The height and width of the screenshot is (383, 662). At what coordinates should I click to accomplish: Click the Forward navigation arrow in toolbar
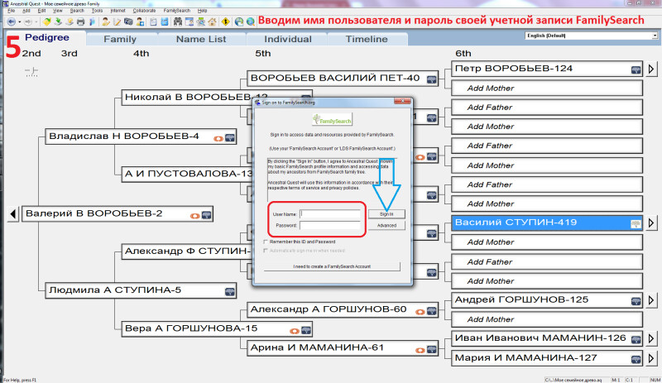pos(28,22)
